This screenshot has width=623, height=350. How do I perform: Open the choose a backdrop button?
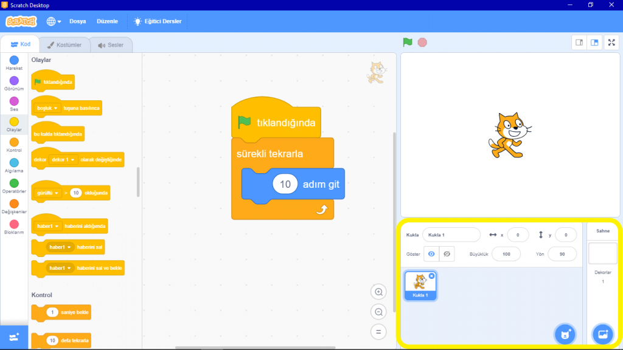603,334
